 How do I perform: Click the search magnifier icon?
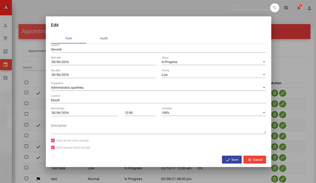[274, 8]
